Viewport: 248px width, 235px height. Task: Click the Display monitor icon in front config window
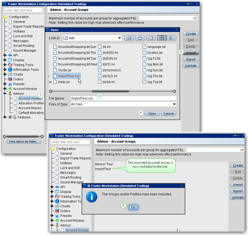point(57,192)
